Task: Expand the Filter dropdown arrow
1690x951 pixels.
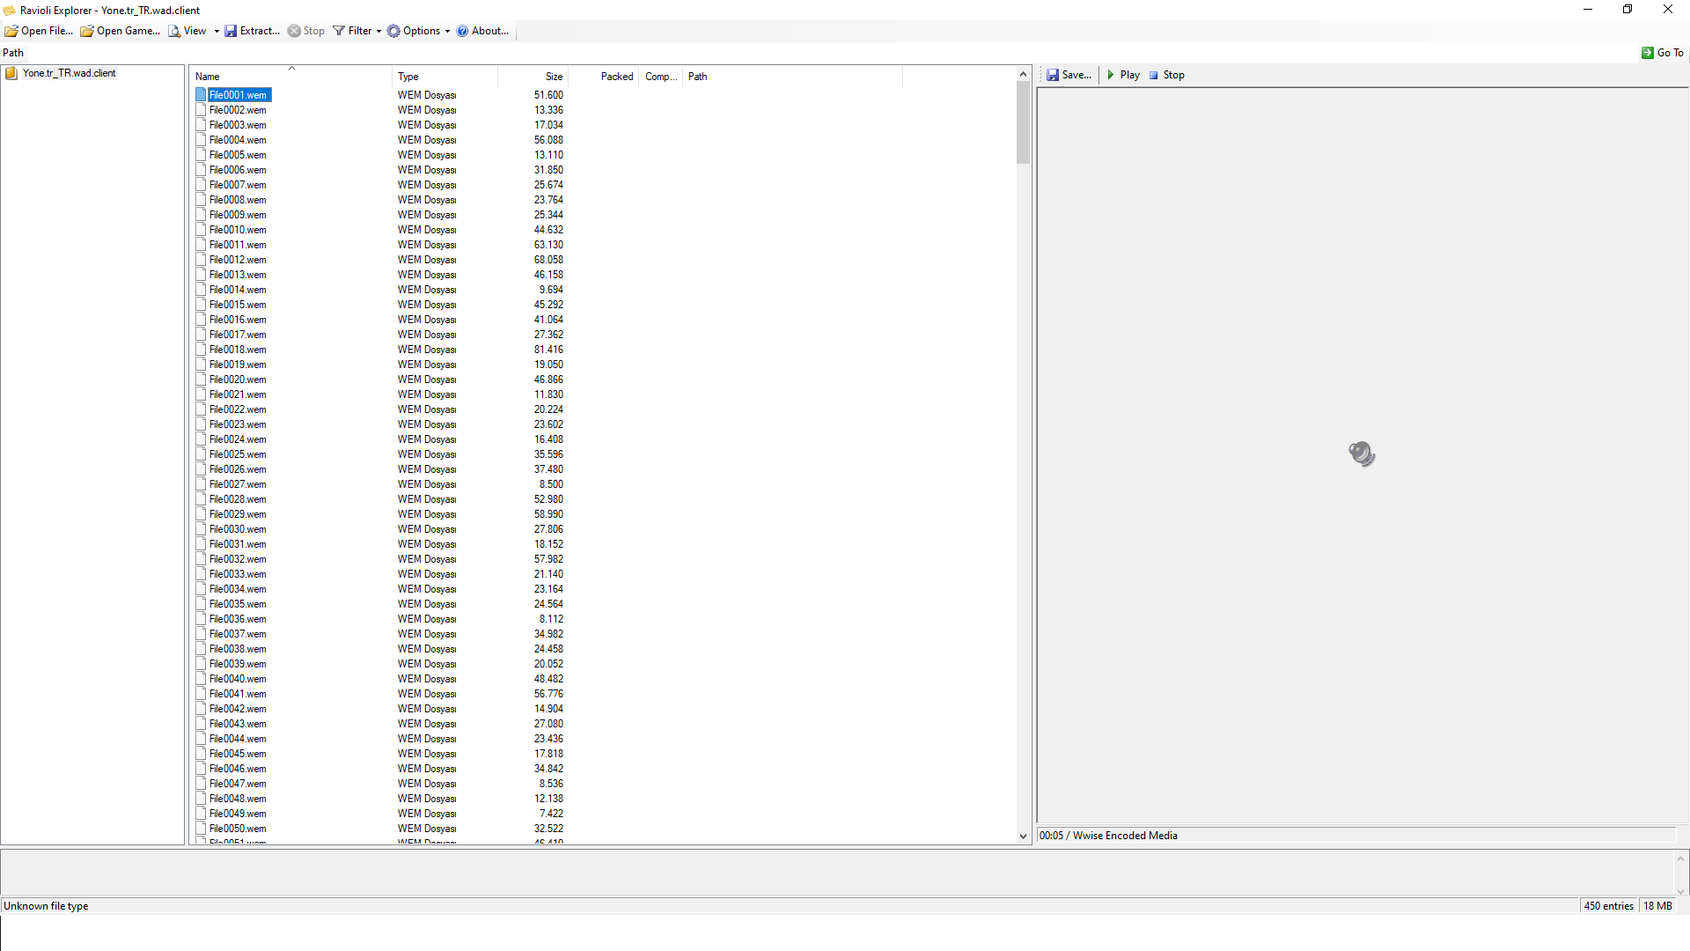Action: pyautogui.click(x=379, y=31)
